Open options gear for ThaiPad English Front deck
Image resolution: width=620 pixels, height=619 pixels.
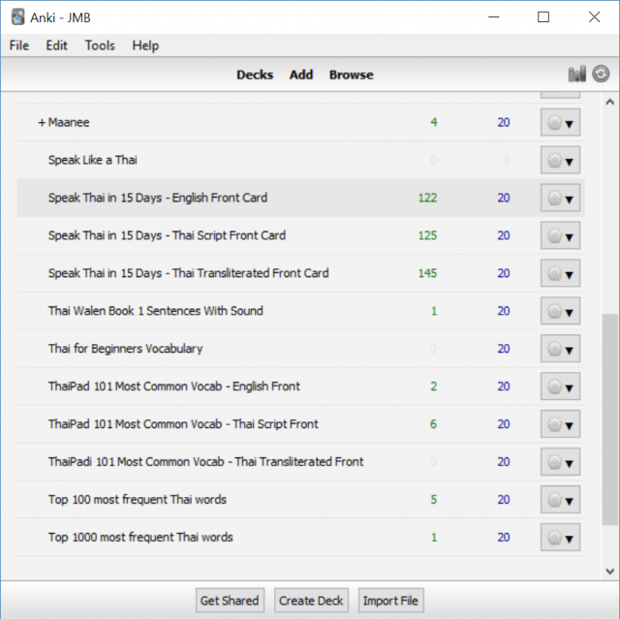pyautogui.click(x=560, y=387)
